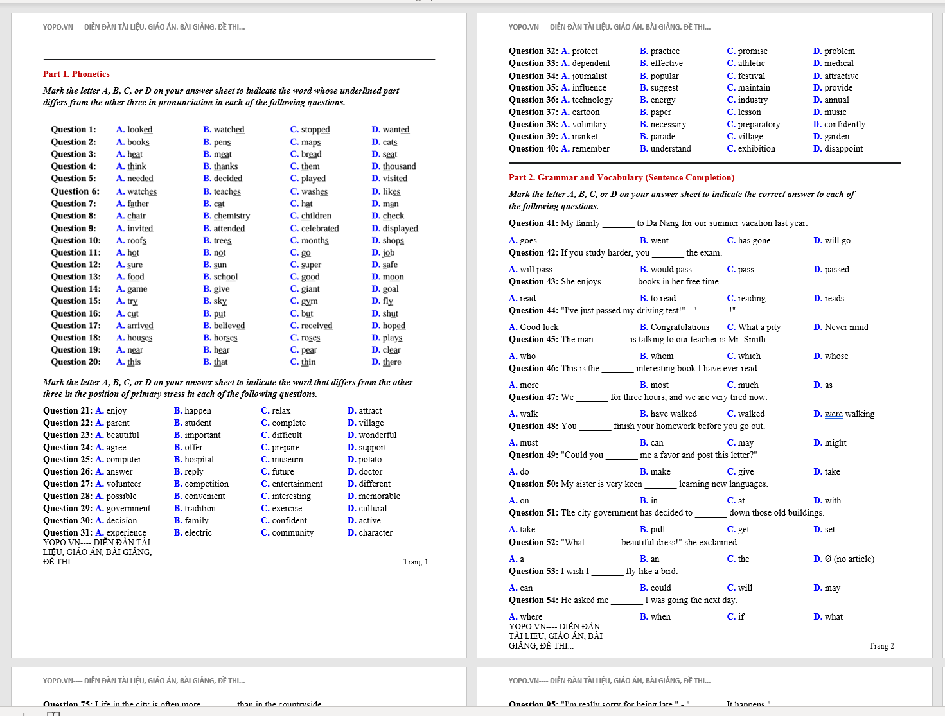
Task: Click the 'Question 41:' label
Action: pyautogui.click(x=533, y=223)
